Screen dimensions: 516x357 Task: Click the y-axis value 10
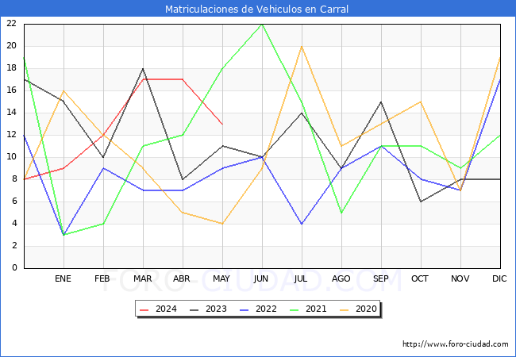pyautogui.click(x=12, y=157)
